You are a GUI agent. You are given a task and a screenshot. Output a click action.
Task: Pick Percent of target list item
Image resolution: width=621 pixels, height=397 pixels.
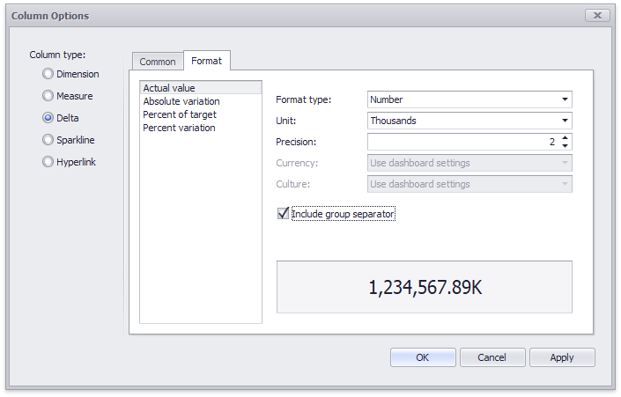pos(180,114)
